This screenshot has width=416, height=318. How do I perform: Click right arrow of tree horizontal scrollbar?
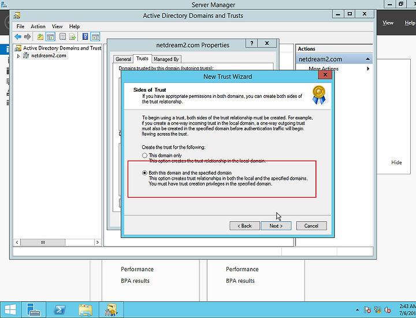98,242
